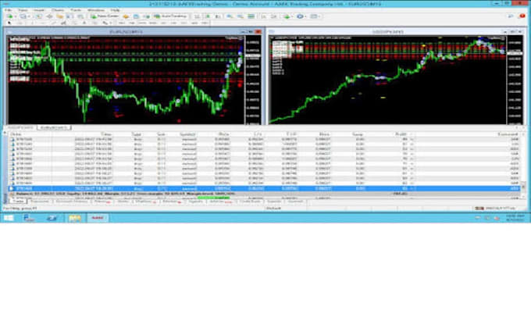531x321 pixels.
Task: Switch to candlestick chart icon
Action: (x=207, y=16)
